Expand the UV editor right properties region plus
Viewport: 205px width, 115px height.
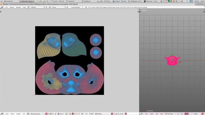coord(138,12)
